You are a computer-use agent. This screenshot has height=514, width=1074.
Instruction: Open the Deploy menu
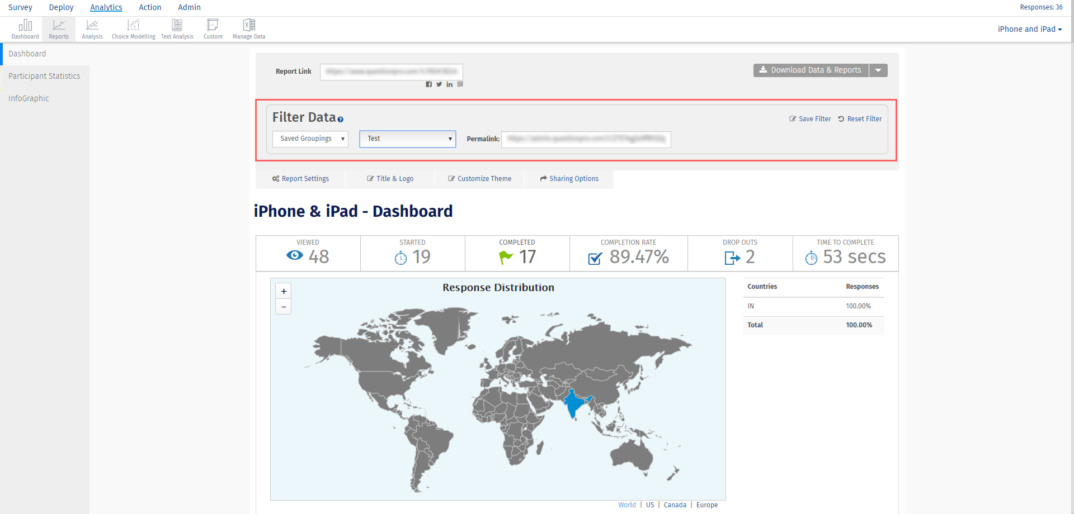click(x=61, y=7)
